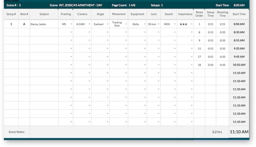
Task: Select the Start Time column header
Action: [239, 14]
